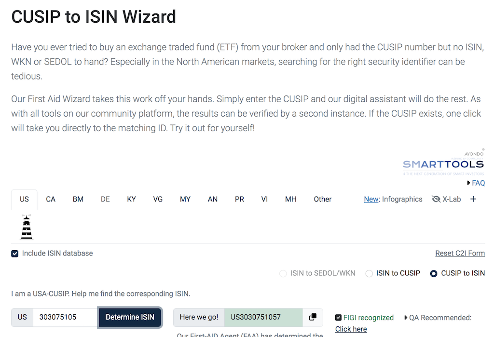494x337 pixels.
Task: Switch to the MH tab
Action: click(x=290, y=199)
